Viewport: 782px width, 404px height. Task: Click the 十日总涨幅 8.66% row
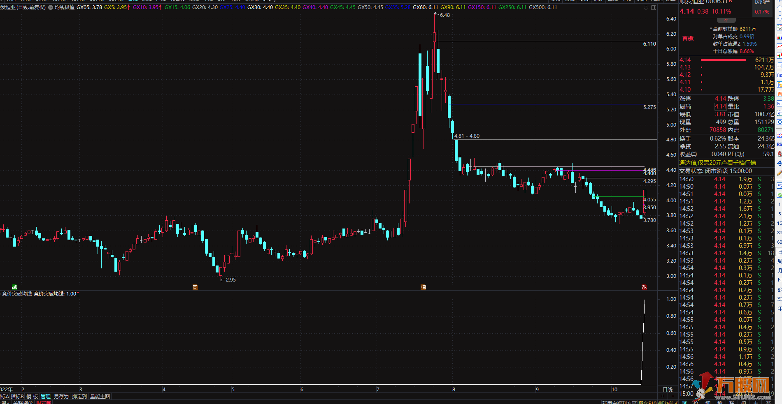[x=733, y=51]
